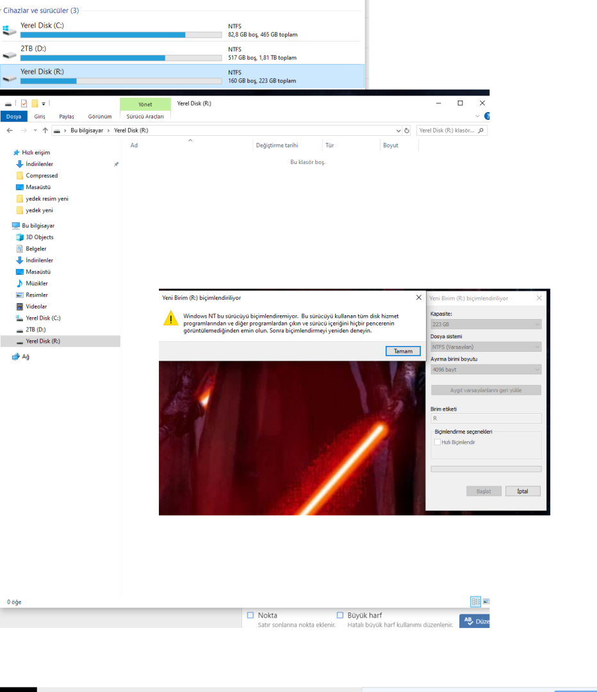Go back with the back arrow

click(x=10, y=130)
